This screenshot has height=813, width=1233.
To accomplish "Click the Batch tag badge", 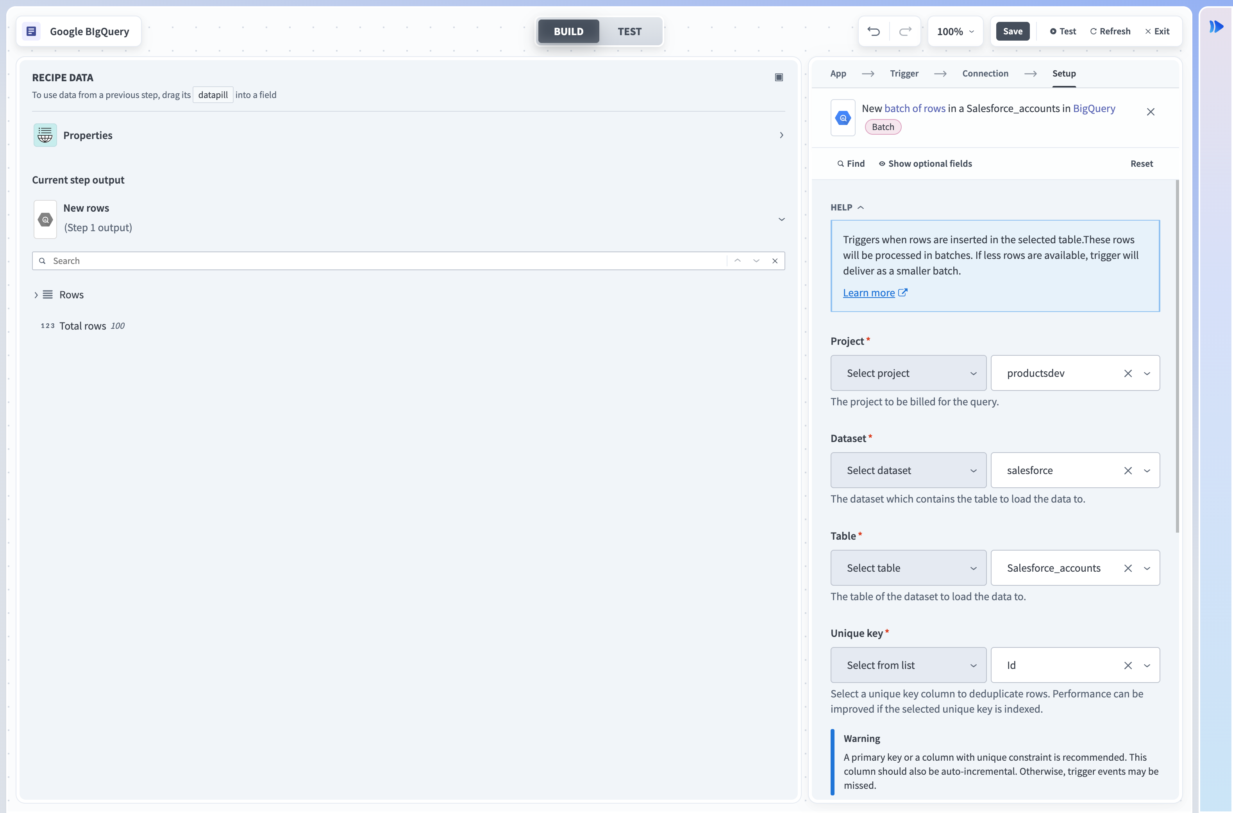I will click(x=882, y=127).
